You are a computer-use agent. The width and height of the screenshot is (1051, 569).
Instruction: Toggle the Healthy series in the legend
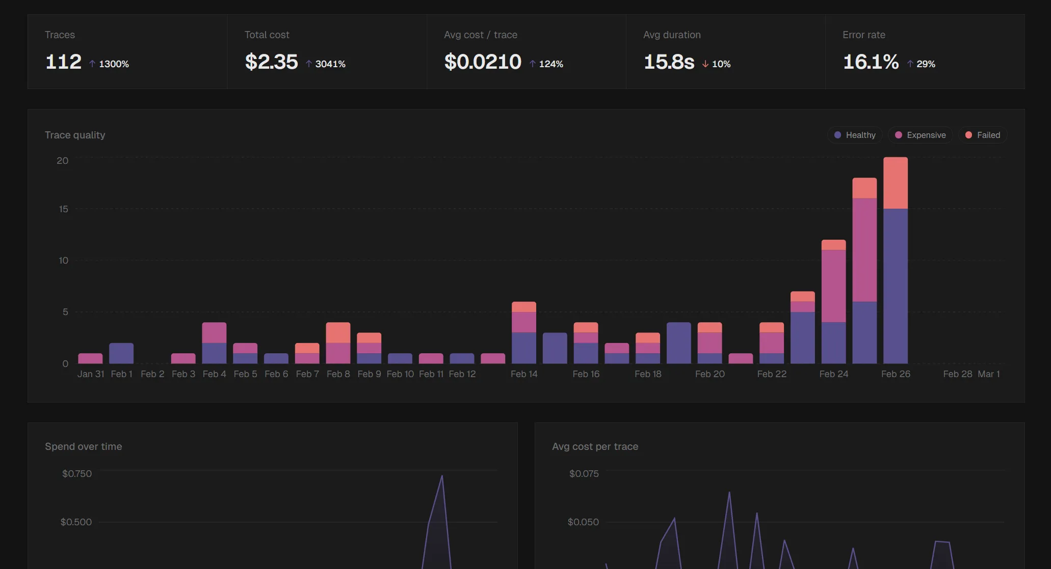[854, 135]
